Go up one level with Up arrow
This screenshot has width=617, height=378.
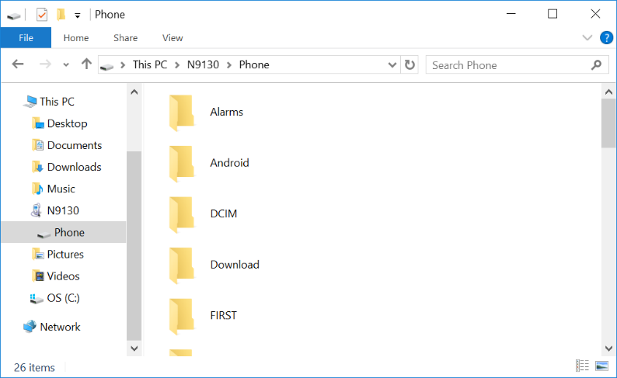[x=86, y=64]
